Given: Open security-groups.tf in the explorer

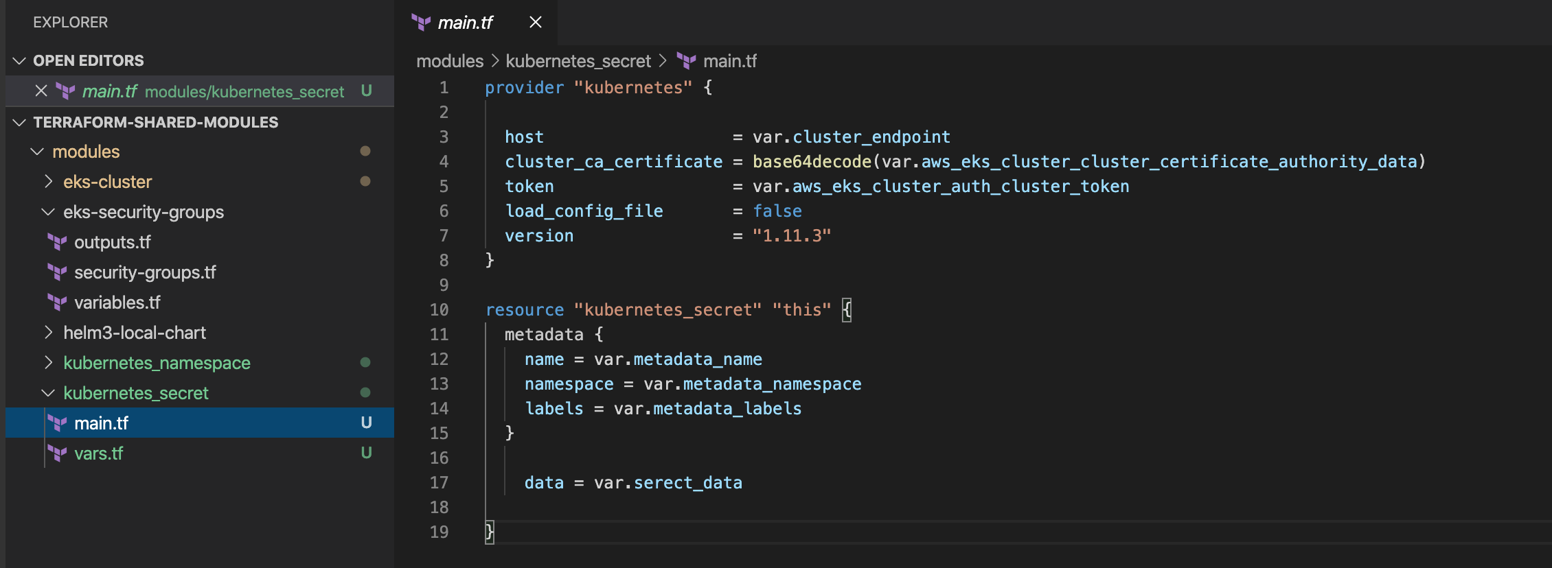Looking at the screenshot, I should [x=145, y=272].
